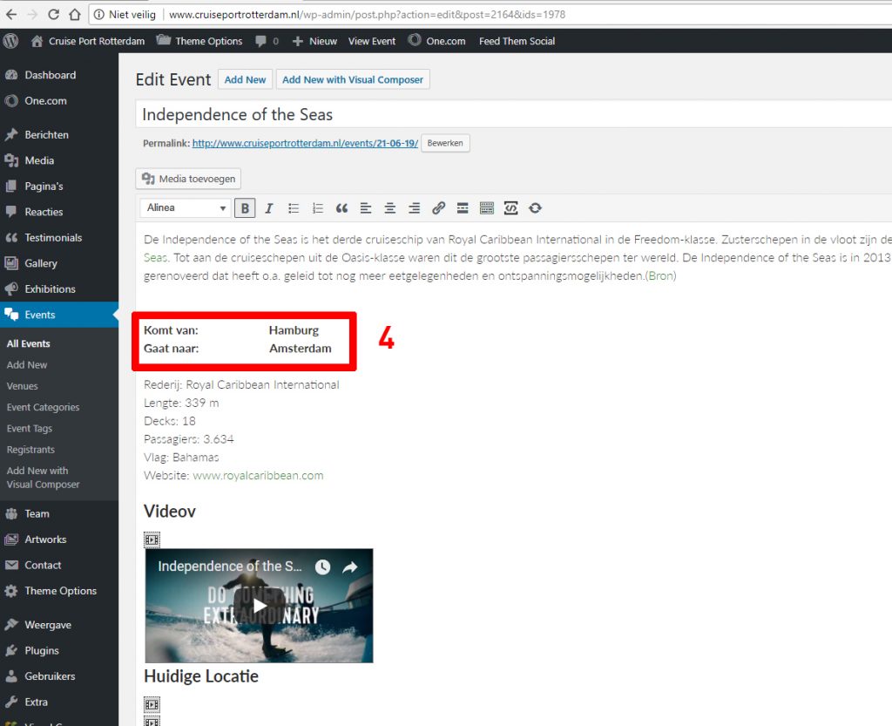Image resolution: width=892 pixels, height=726 pixels.
Task: Open Team in the sidebar
Action: coord(59,513)
